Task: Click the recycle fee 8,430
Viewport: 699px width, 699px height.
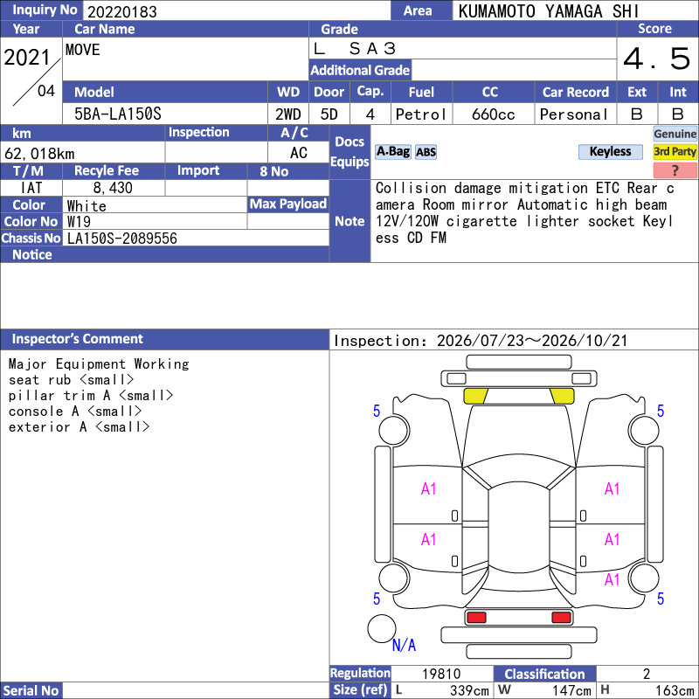Action: tap(113, 188)
